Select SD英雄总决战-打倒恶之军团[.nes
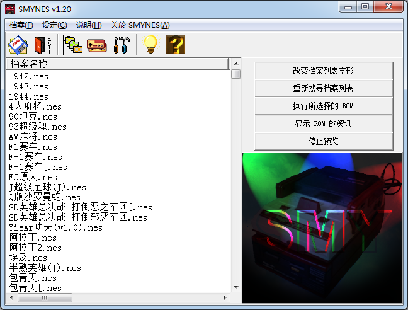 (x=81, y=207)
